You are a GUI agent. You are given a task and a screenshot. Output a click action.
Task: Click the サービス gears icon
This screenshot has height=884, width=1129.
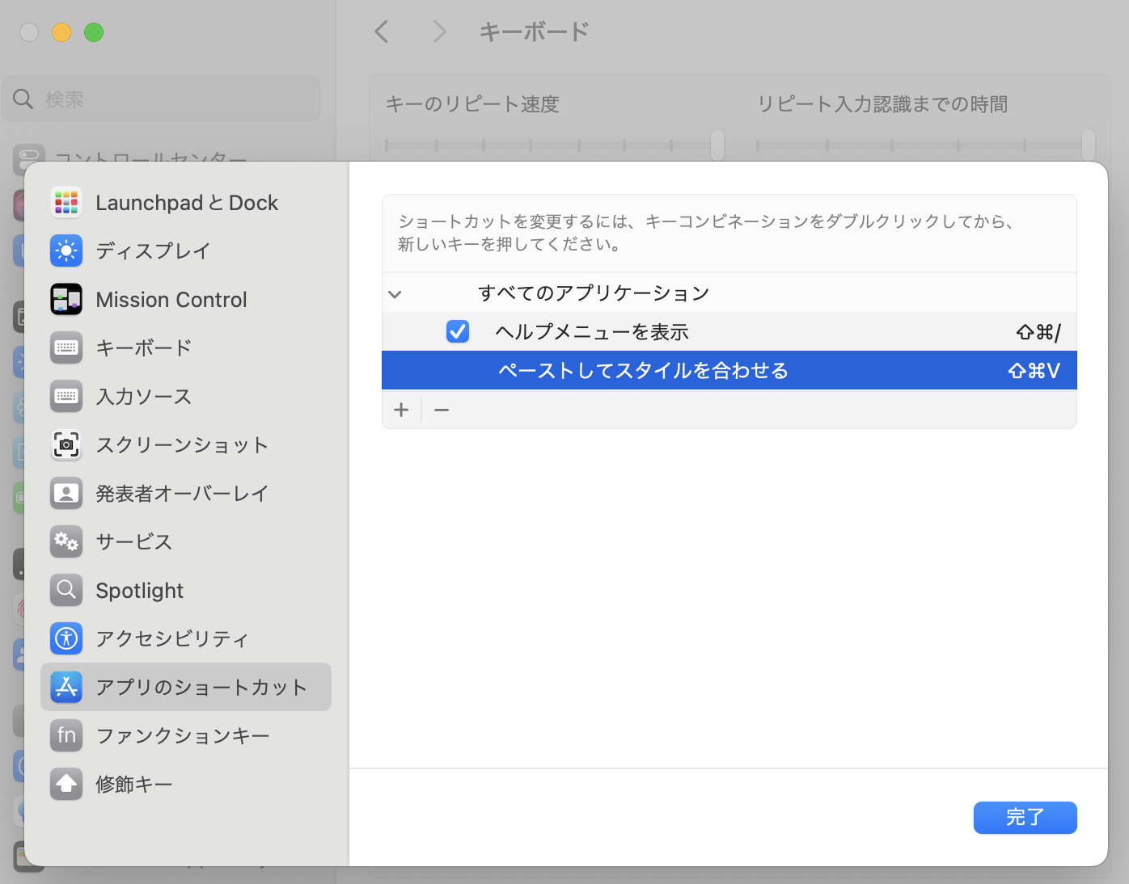66,542
